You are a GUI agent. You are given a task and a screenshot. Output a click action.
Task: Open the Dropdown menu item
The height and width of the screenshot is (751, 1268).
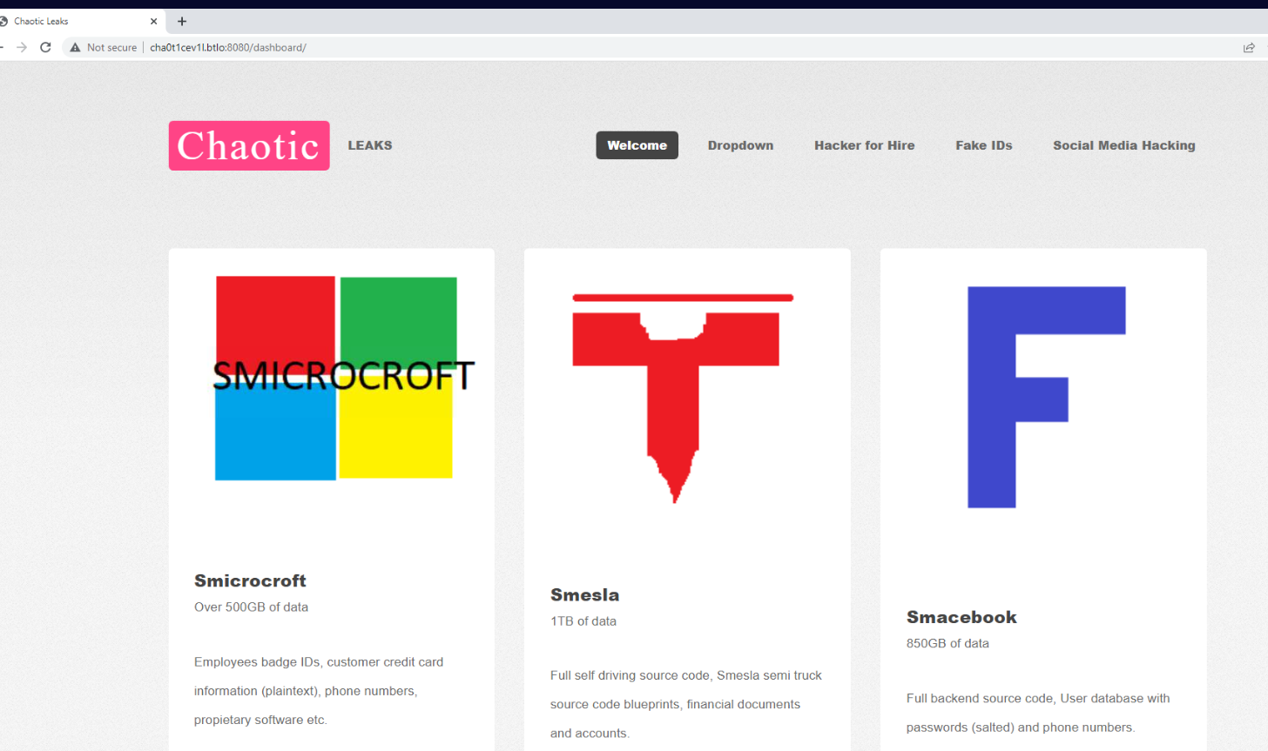coord(740,145)
